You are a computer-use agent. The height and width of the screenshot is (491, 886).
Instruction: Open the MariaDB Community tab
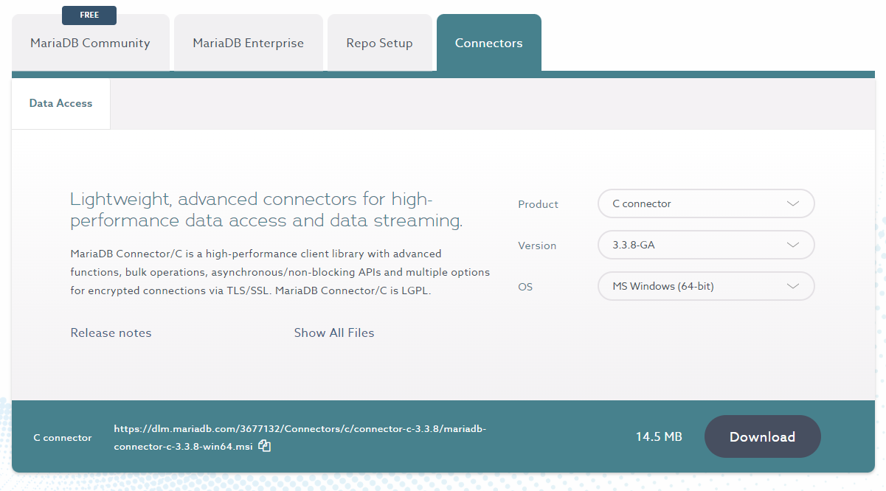tap(90, 43)
